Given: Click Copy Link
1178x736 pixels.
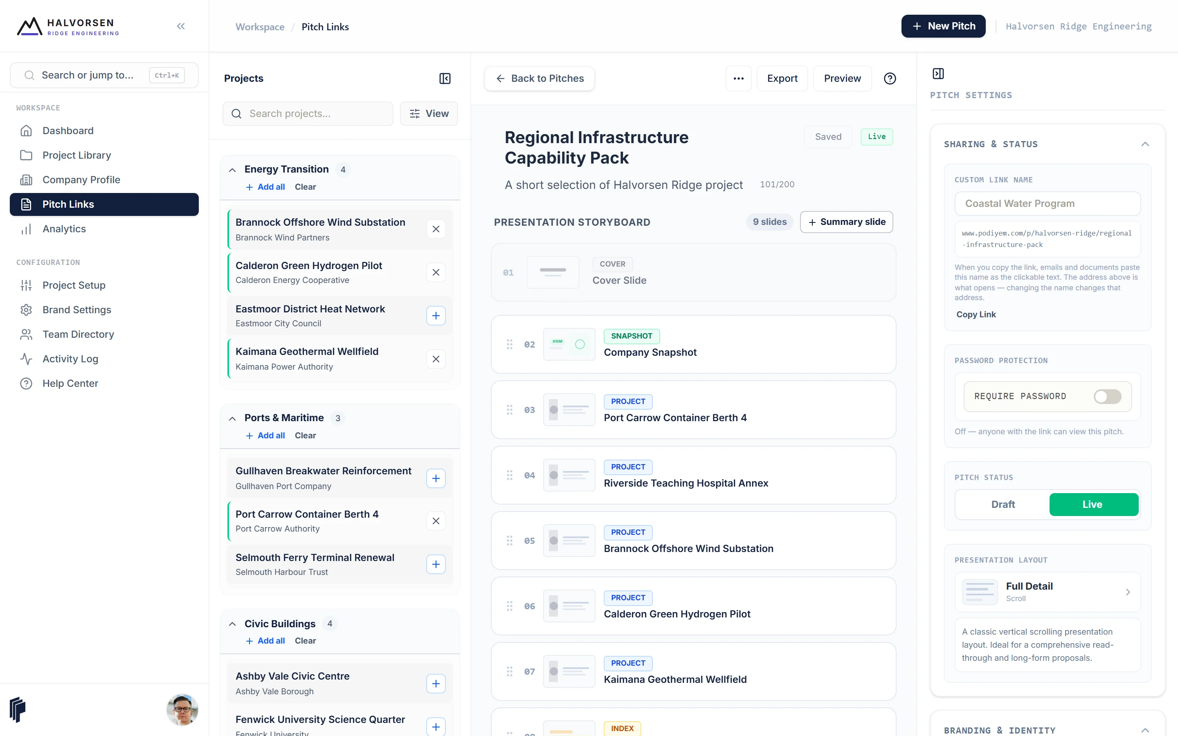Looking at the screenshot, I should click(x=976, y=314).
